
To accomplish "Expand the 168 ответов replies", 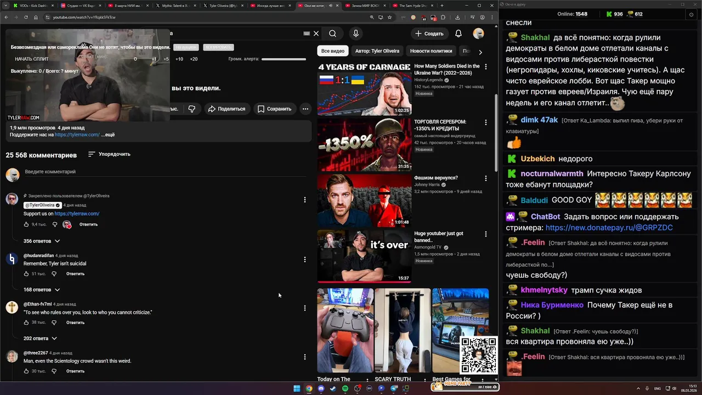I will (x=42, y=290).
